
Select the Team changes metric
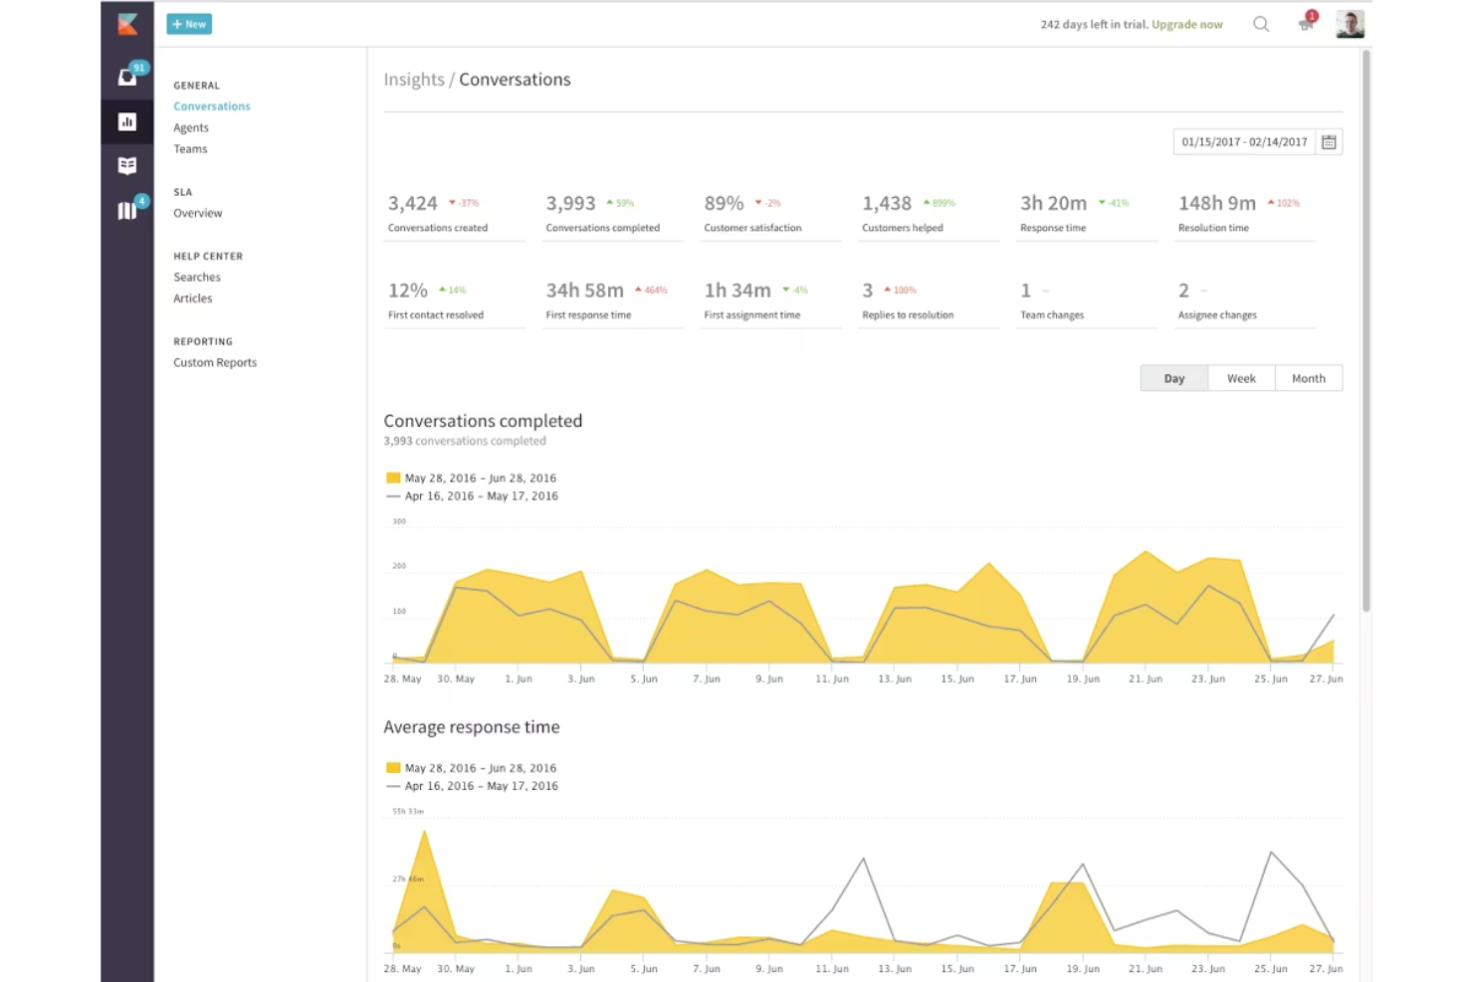(x=1088, y=300)
